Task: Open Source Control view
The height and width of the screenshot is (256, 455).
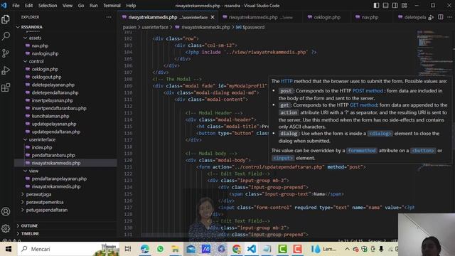Action: pyautogui.click(x=6, y=53)
